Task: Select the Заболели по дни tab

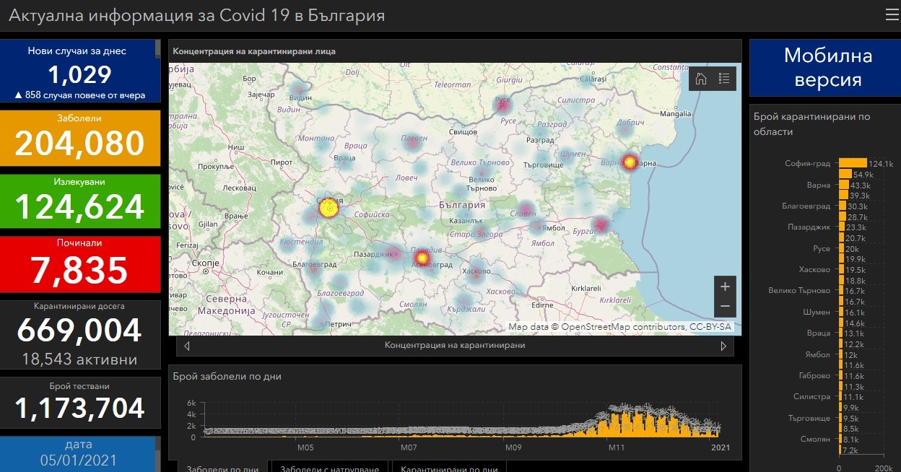Action: (x=222, y=468)
